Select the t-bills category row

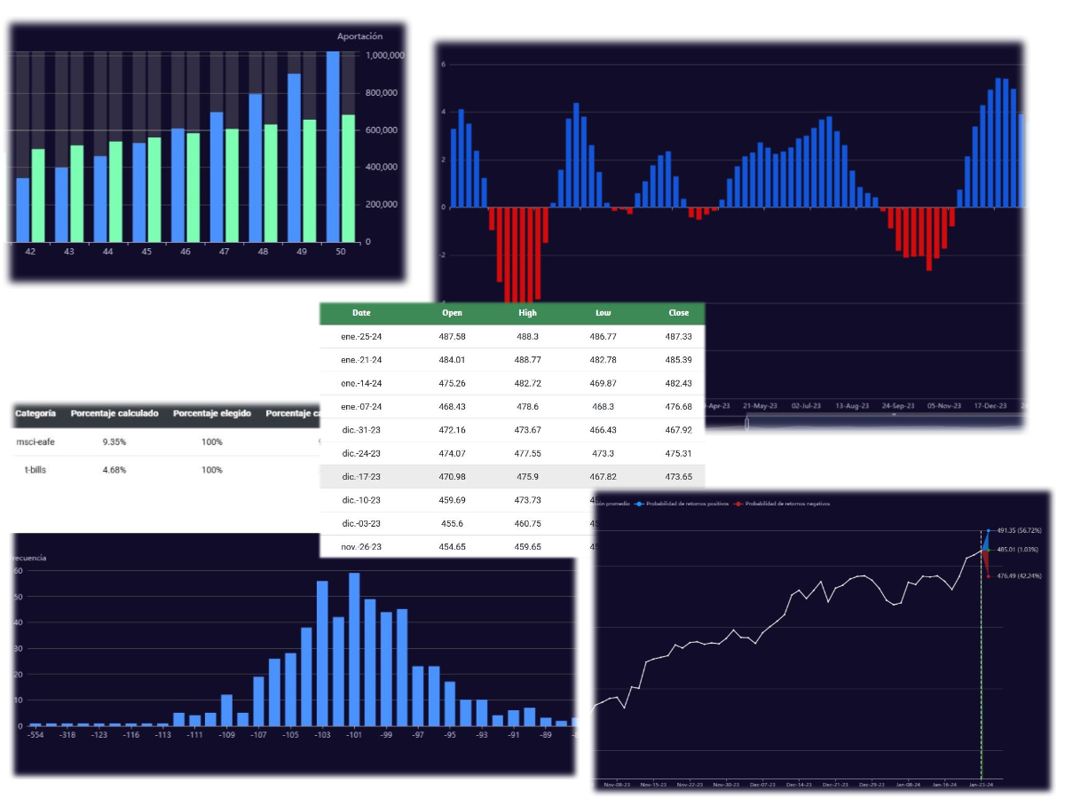[x=35, y=470]
